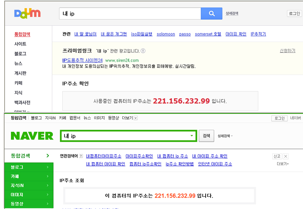Image resolution: width=303 pixels, height=209 pixels.
Task: Click related link 내 딸 꽃님이
Action: click(86, 34)
